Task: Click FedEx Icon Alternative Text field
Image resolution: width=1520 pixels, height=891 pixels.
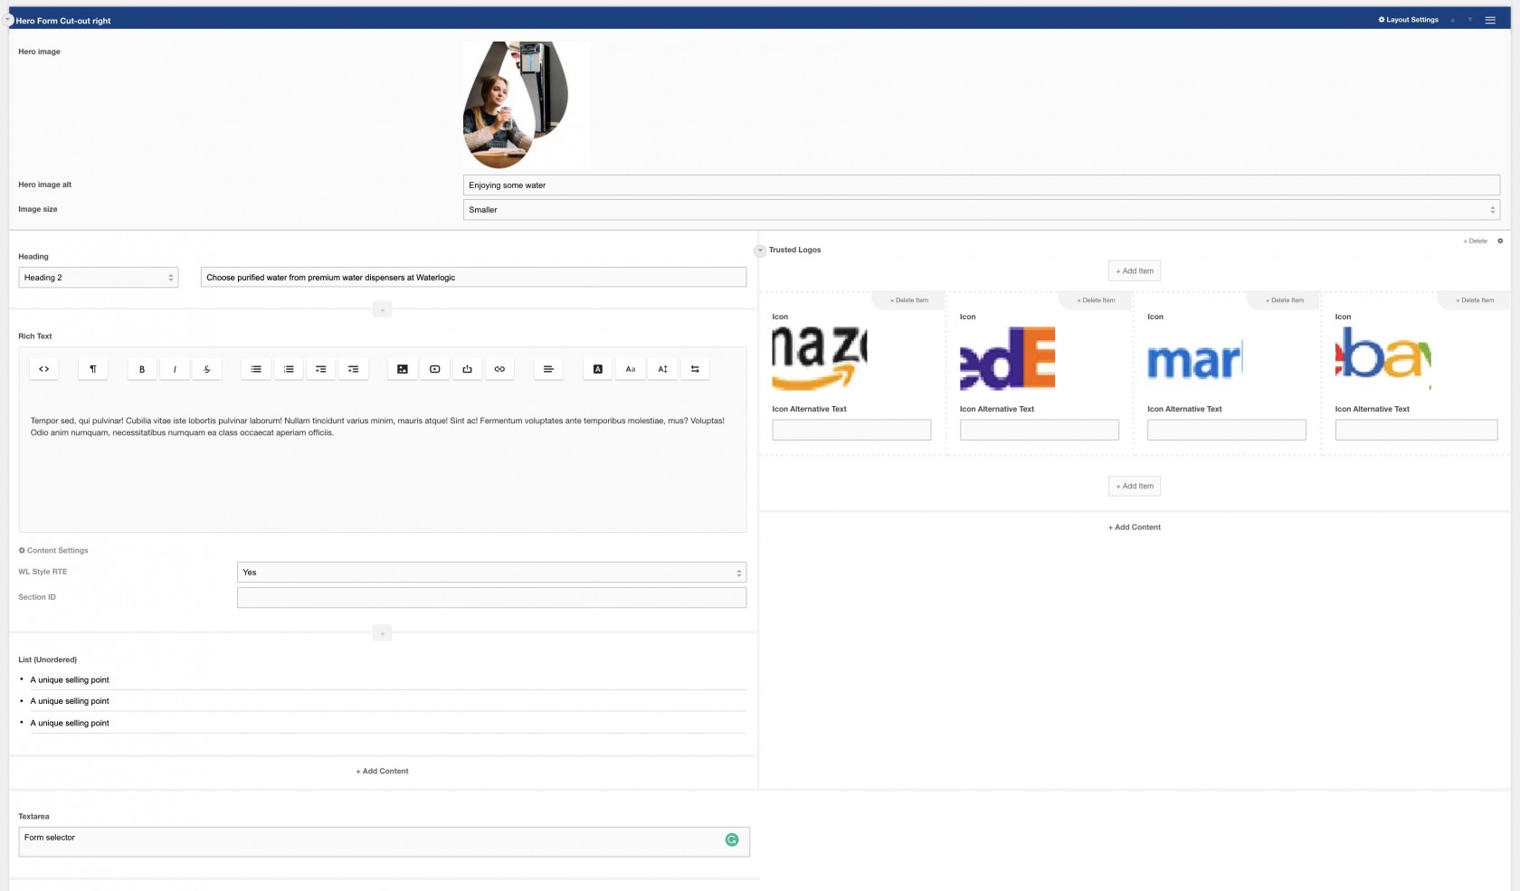Action: 1040,430
